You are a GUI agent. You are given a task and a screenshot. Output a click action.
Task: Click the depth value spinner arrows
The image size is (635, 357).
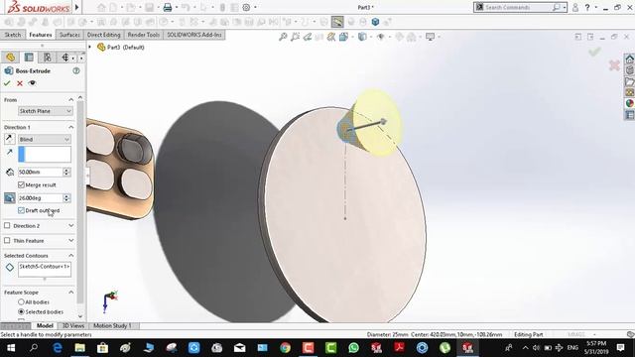coord(66,172)
